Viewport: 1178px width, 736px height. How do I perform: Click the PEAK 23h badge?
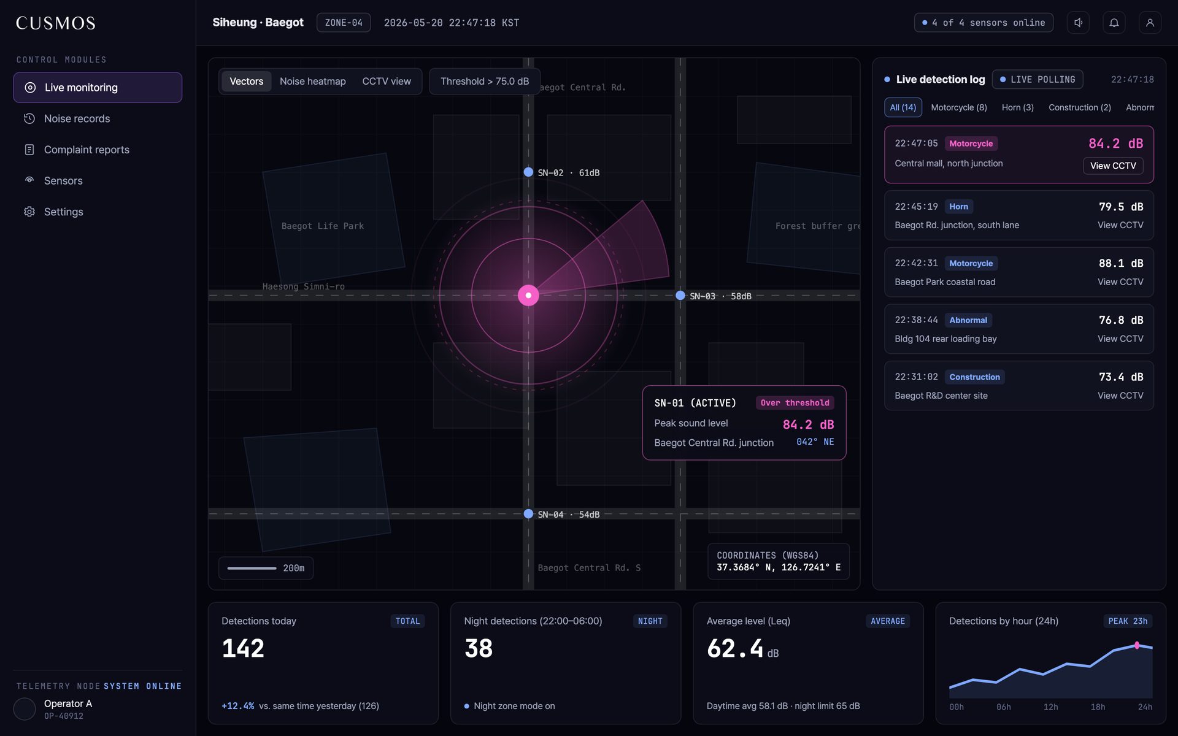click(1128, 621)
